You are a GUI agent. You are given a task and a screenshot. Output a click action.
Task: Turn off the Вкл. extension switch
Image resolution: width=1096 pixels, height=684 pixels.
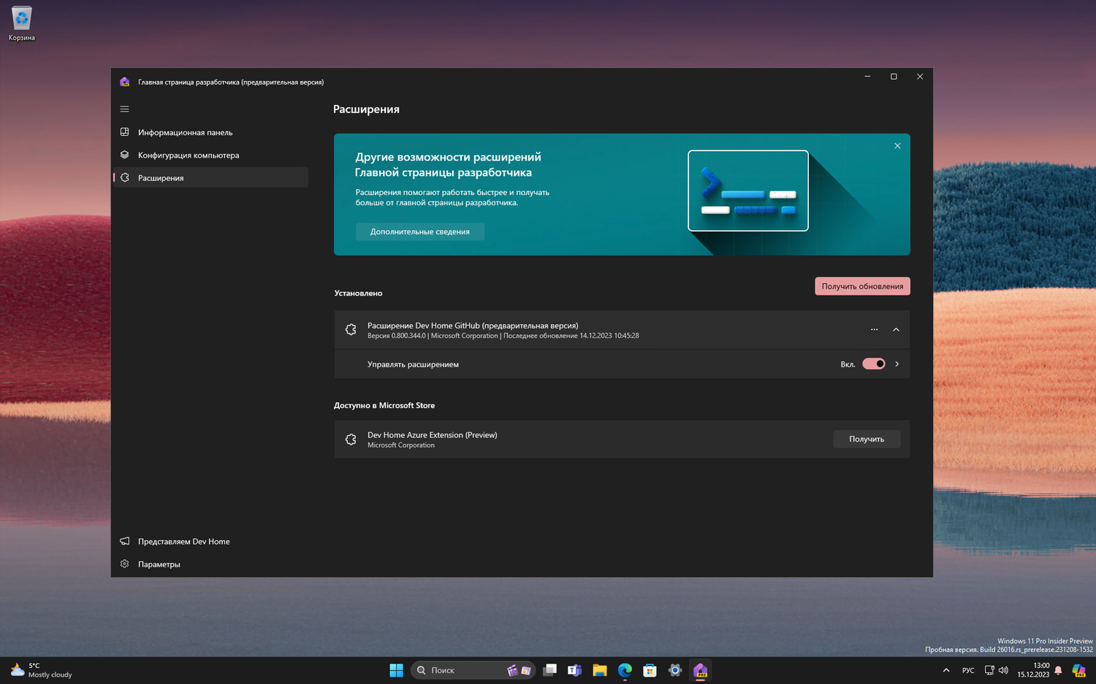[874, 364]
